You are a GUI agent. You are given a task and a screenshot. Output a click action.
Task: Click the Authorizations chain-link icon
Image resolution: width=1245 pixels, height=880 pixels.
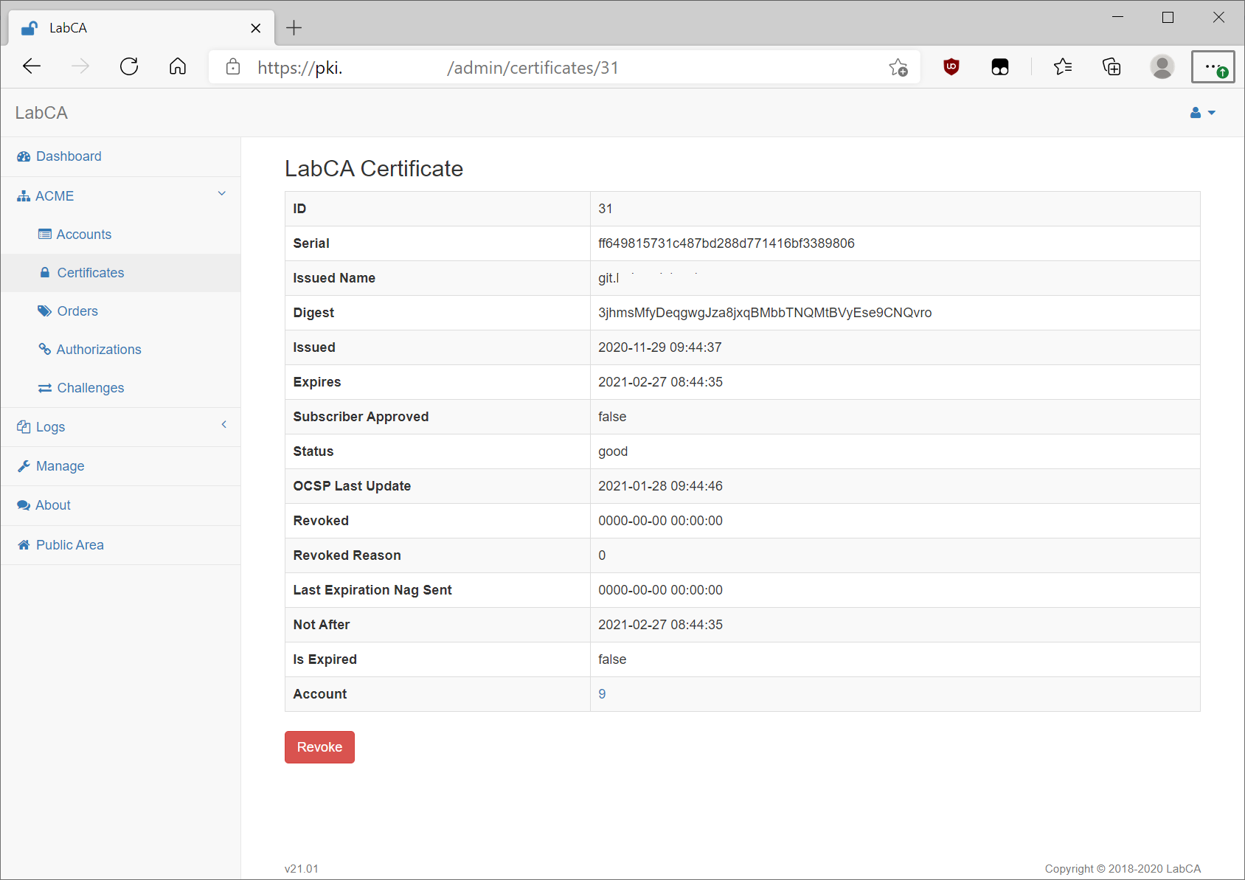pyautogui.click(x=45, y=349)
